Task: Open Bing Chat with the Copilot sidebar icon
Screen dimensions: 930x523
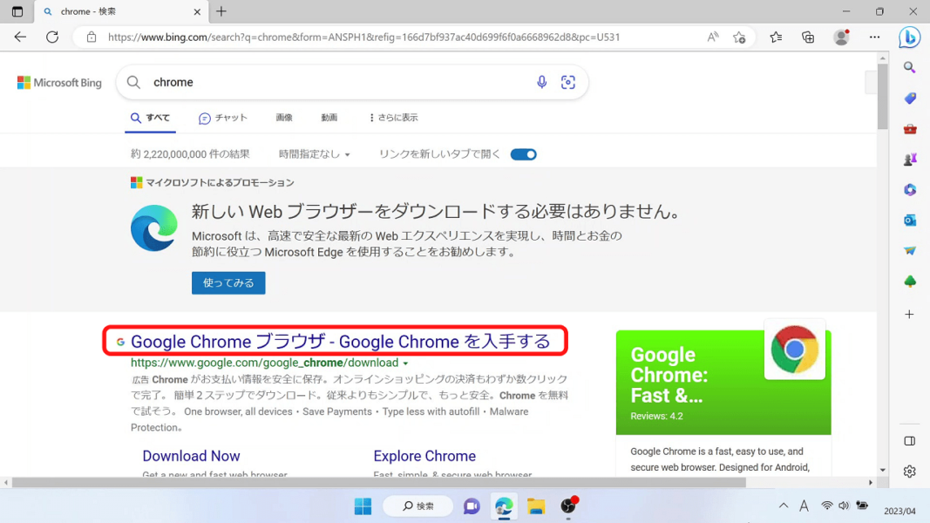Action: pyautogui.click(x=909, y=37)
